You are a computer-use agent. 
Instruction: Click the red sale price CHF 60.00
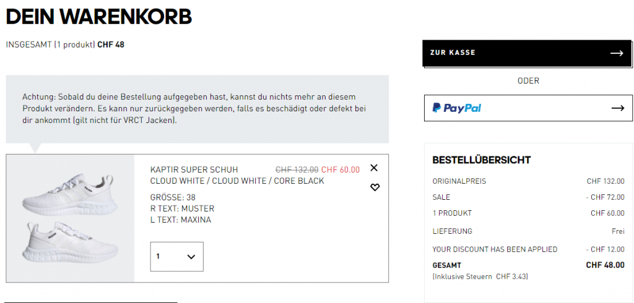point(340,169)
